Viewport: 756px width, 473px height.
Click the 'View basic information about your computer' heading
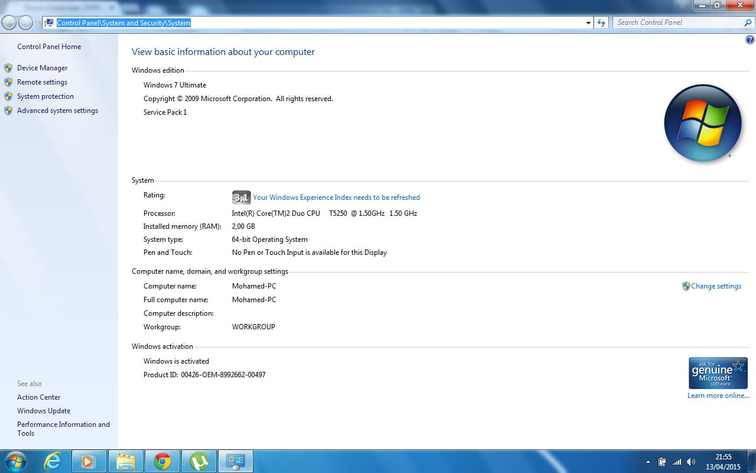(x=223, y=52)
